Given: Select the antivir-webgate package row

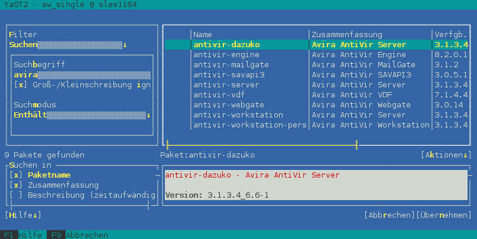Looking at the screenshot, I should tap(316, 105).
